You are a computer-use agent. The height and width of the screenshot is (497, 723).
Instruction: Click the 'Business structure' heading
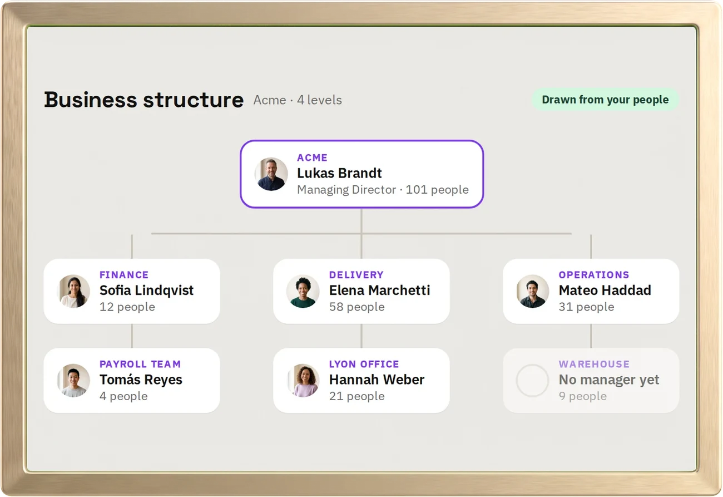point(144,100)
